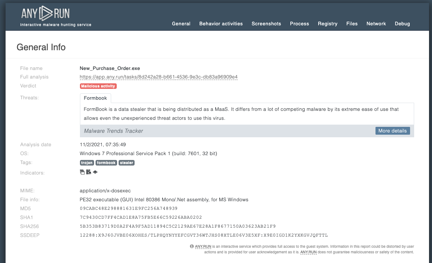Click the SHA256 hash value starting 5B353B83
This screenshot has height=263, width=432.
[x=178, y=226]
